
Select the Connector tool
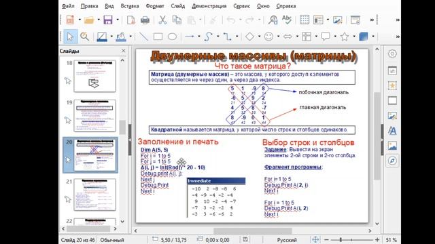click(x=227, y=37)
